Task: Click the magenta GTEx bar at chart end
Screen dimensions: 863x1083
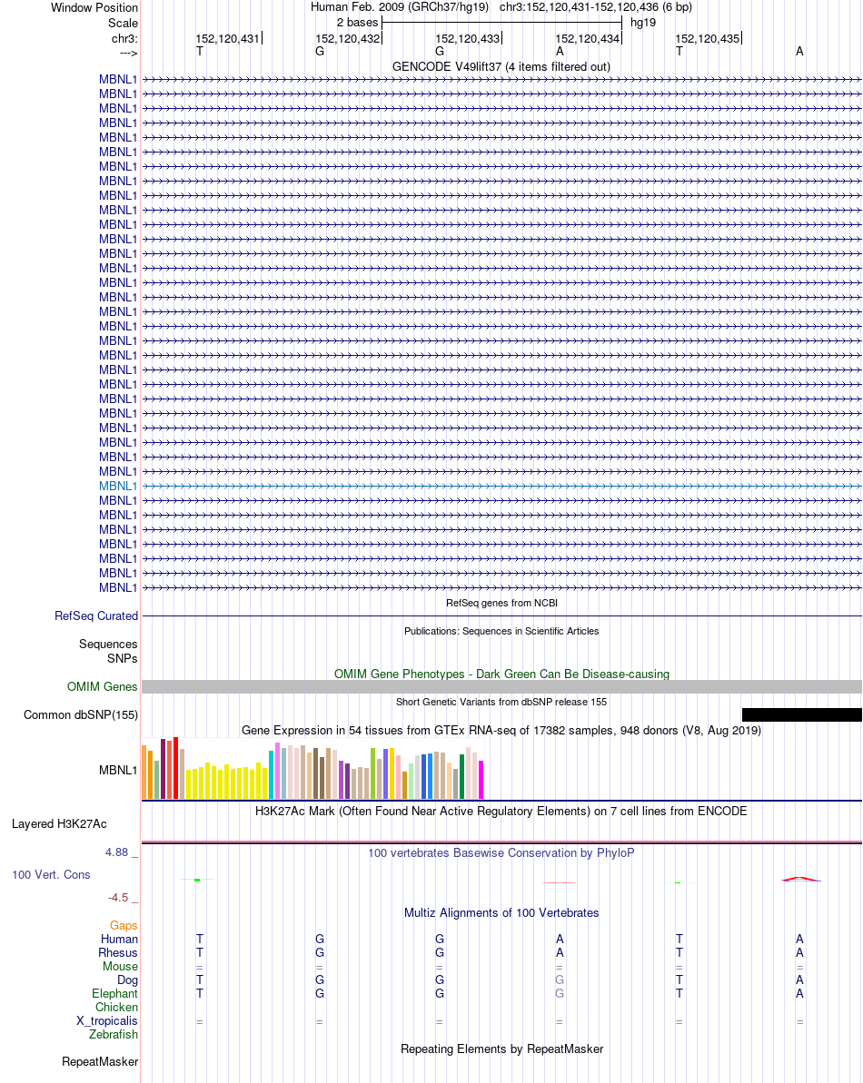Action: coord(481,780)
